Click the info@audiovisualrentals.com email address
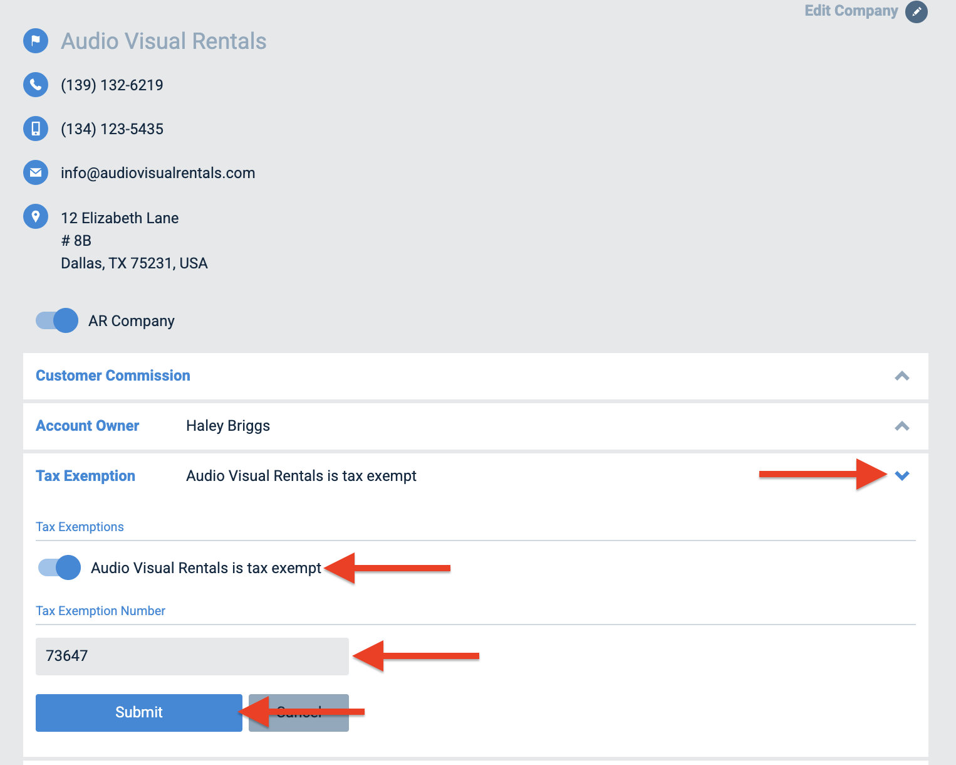 (x=158, y=173)
